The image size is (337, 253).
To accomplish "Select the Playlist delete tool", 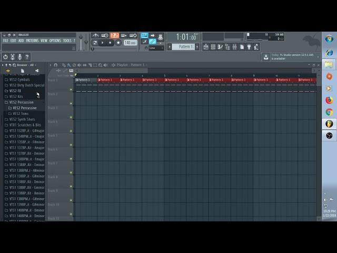I will coord(74,65).
